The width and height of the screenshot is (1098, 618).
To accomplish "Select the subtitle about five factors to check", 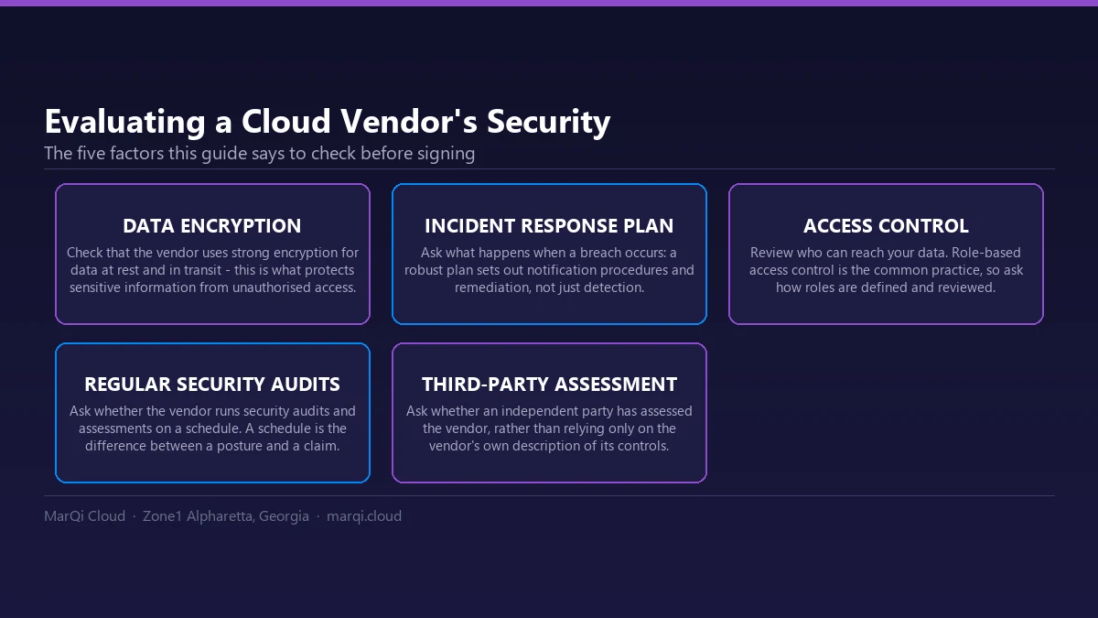I will (260, 153).
